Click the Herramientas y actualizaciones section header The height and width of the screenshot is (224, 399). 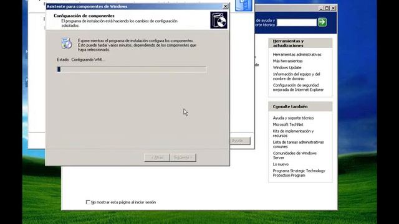(x=300, y=43)
